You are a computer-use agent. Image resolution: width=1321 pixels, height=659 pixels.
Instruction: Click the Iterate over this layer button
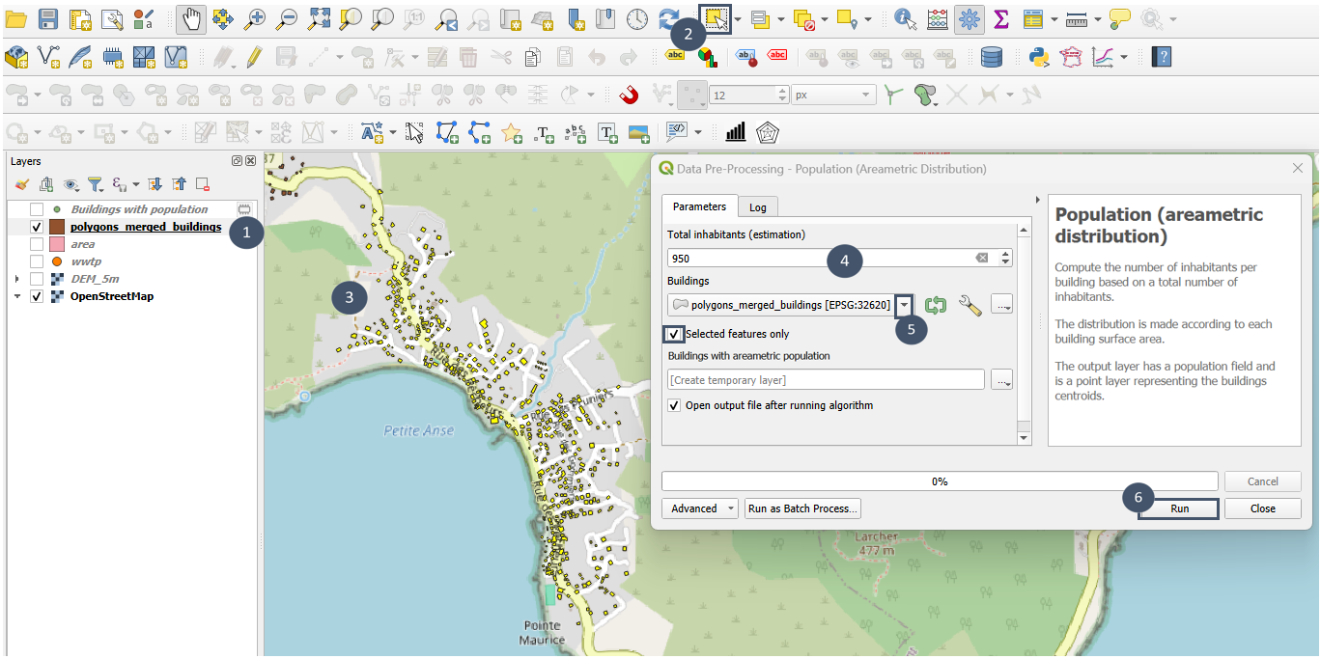pos(935,305)
